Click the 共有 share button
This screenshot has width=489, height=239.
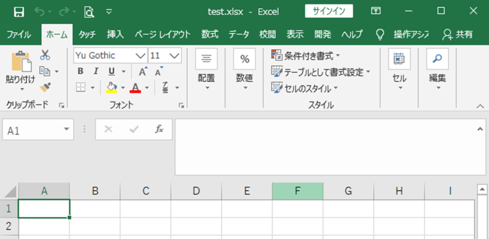[x=457, y=34]
